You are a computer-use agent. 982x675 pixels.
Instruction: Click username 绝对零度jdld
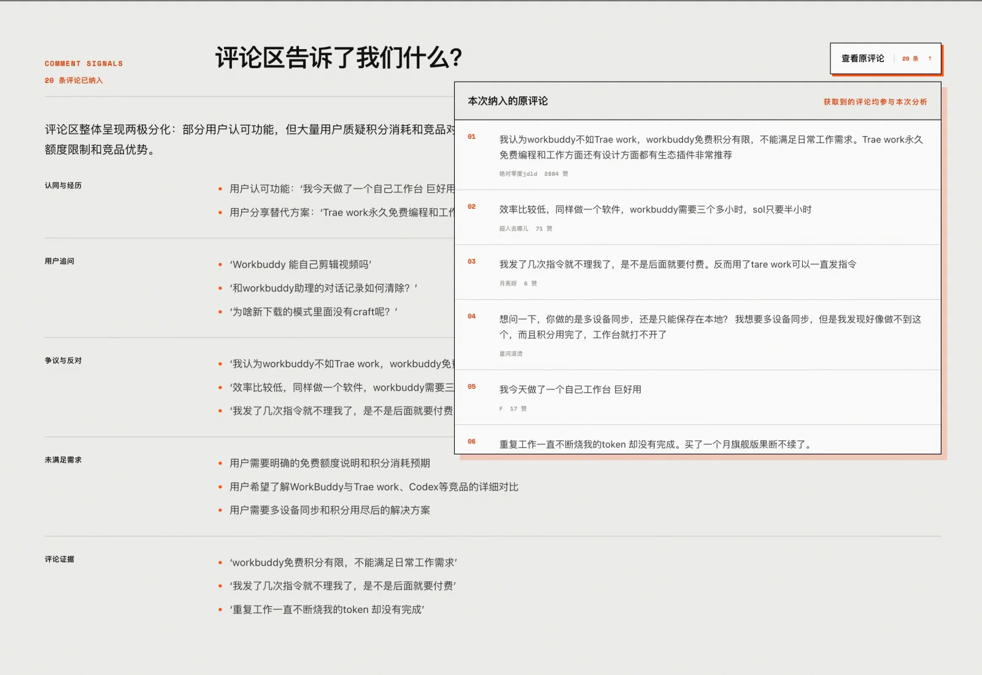pos(518,174)
